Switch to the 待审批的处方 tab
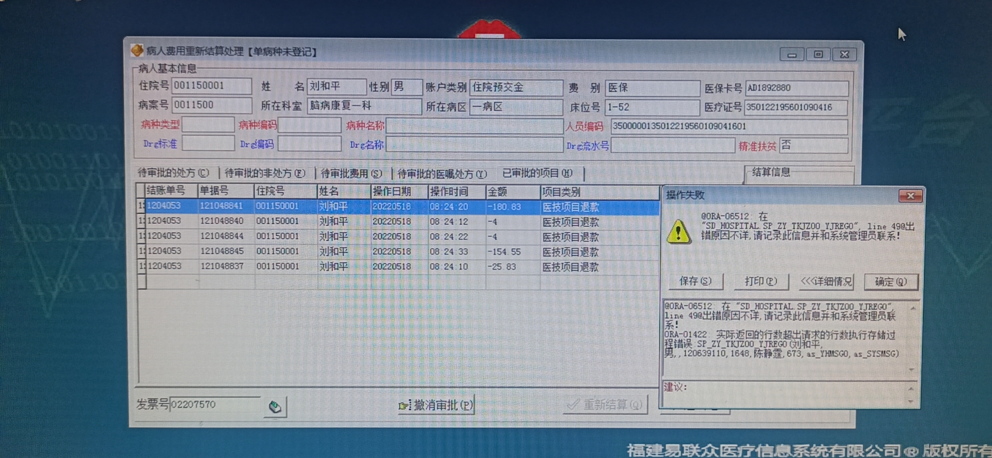Screen dimensions: 992x458 (x=173, y=173)
